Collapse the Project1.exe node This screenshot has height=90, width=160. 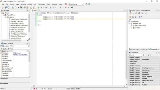[129, 23]
